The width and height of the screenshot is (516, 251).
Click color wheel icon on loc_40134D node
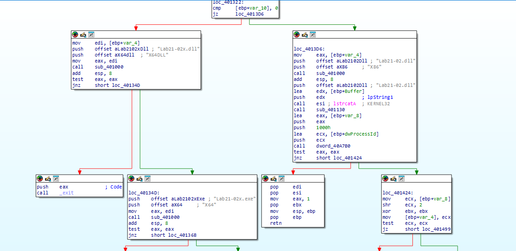(x=131, y=178)
